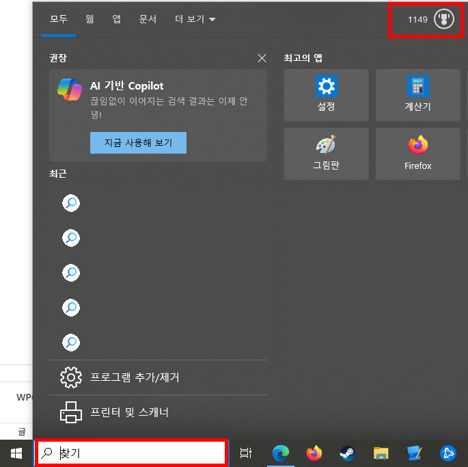This screenshot has width=468, height=467.
Task: Click the Battle.net icon in the taskbar
Action: (448, 453)
